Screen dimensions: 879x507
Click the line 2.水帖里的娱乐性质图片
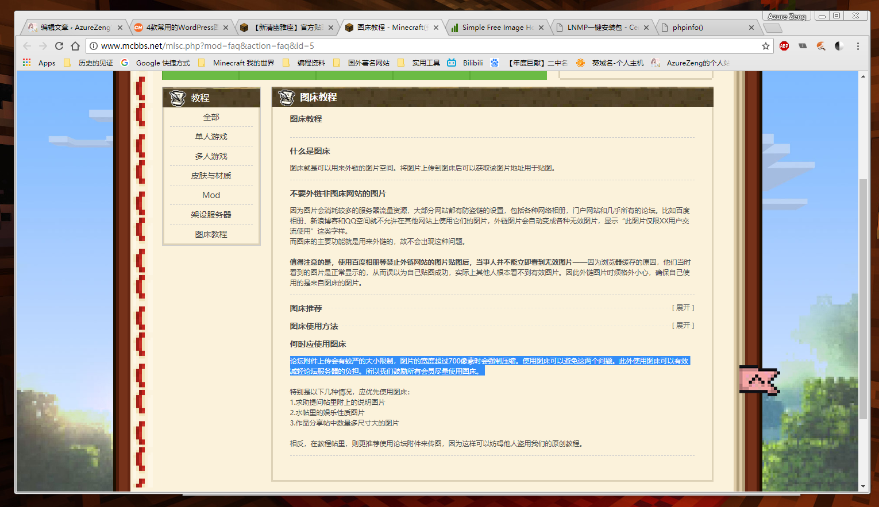pos(327,412)
